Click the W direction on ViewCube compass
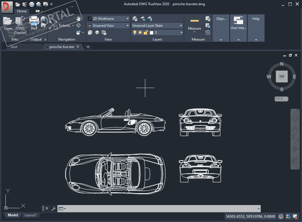302x222 pixels. pos(269,77)
